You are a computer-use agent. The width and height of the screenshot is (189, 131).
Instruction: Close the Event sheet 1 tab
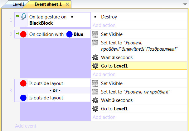click(x=67, y=4)
